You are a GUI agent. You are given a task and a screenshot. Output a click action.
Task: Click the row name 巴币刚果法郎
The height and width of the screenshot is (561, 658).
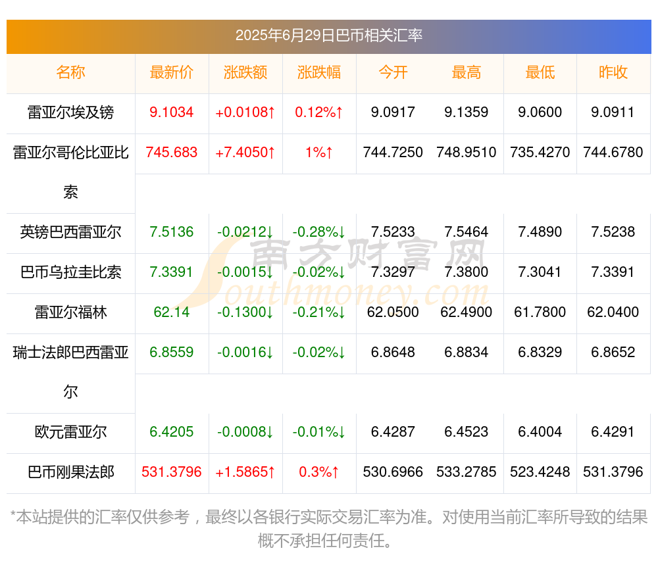(x=70, y=472)
